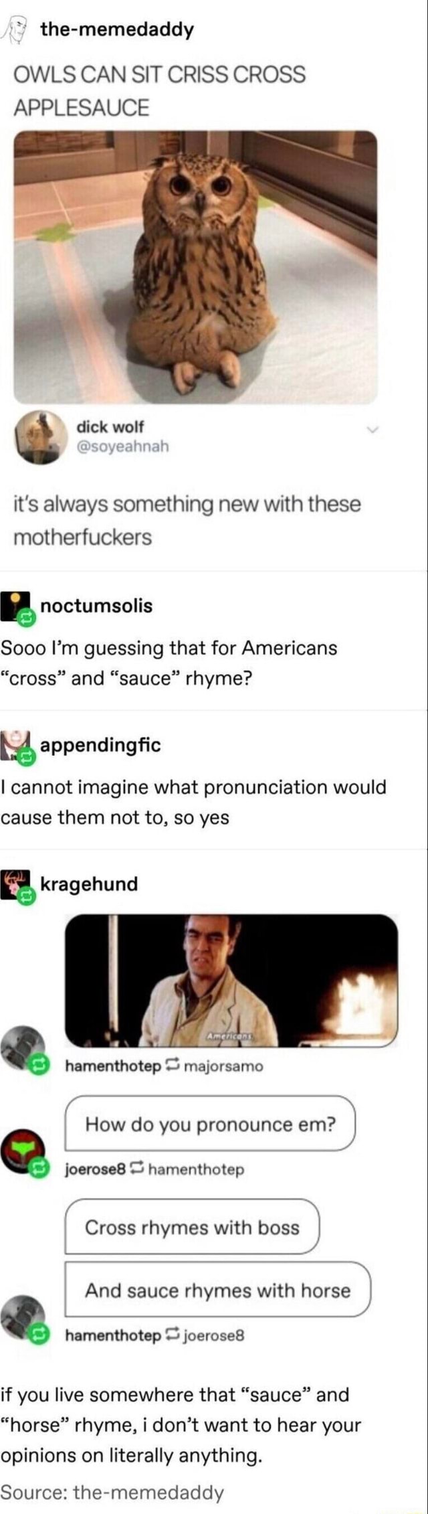The image size is (428, 1514).
Task: Open the-memedaddy blog name at top
Action: coord(117,29)
